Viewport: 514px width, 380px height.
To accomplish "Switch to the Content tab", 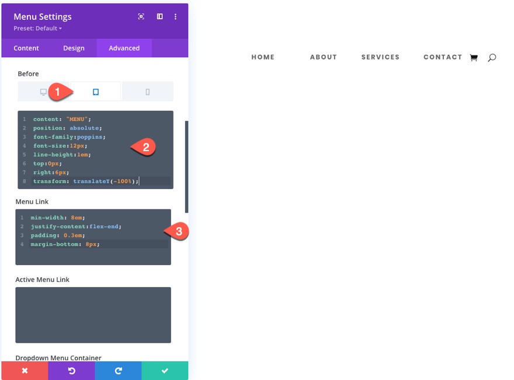I will coord(26,48).
